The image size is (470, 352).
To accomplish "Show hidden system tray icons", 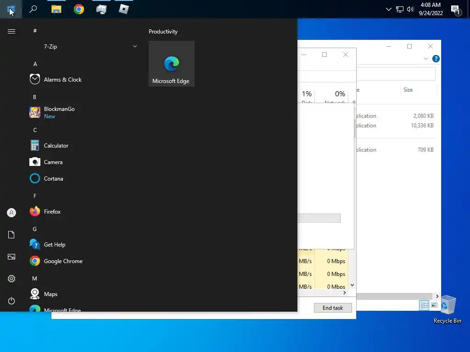I will click(388, 9).
